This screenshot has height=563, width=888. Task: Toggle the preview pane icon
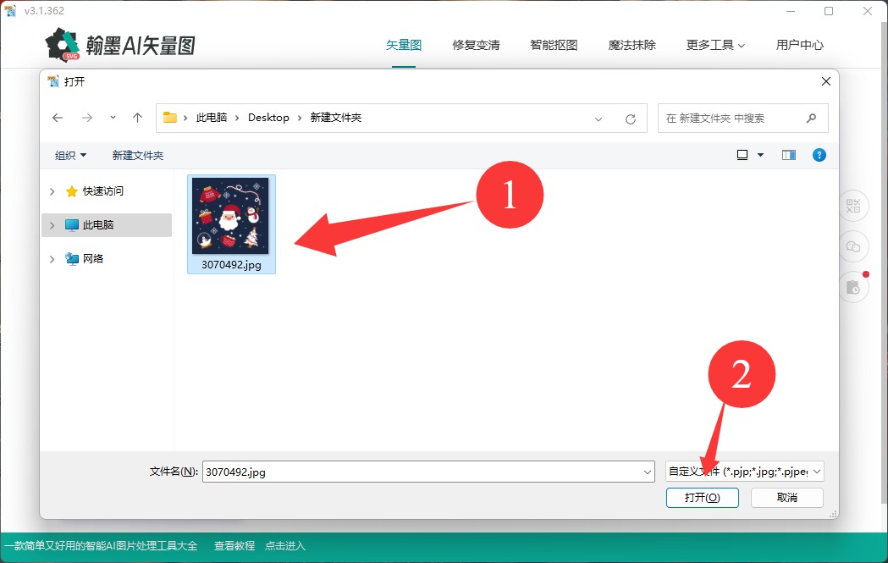point(789,155)
